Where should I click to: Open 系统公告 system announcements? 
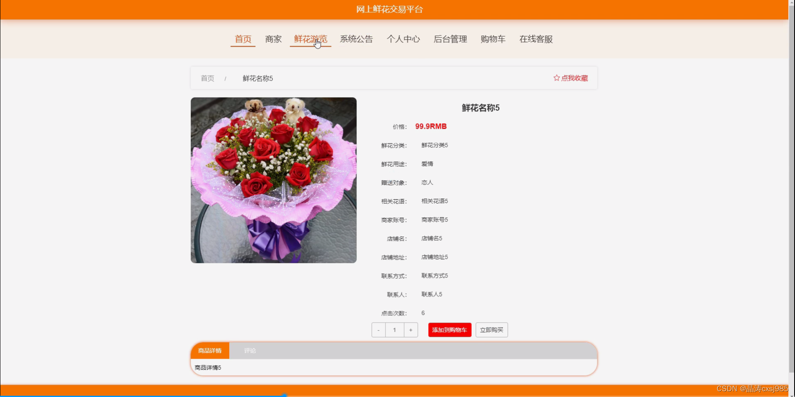tap(357, 39)
